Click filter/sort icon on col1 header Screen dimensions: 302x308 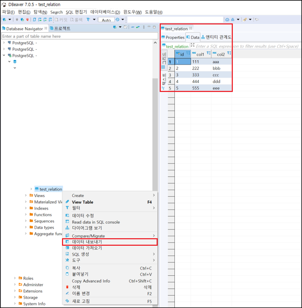pyautogui.click(x=208, y=53)
